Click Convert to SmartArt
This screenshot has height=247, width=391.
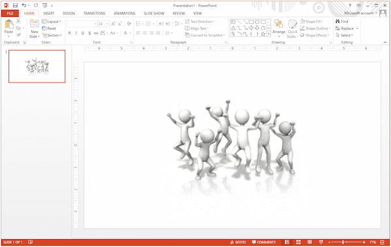coord(205,35)
